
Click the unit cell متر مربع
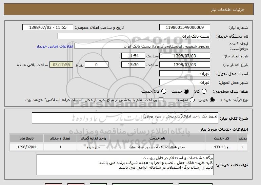[93, 147]
